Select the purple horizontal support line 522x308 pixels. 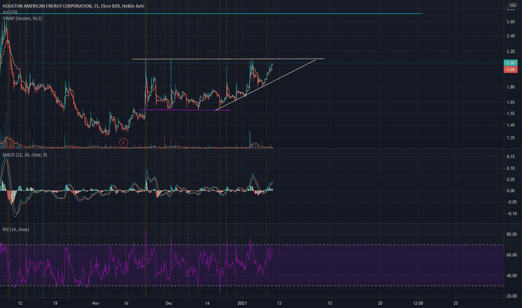185,110
